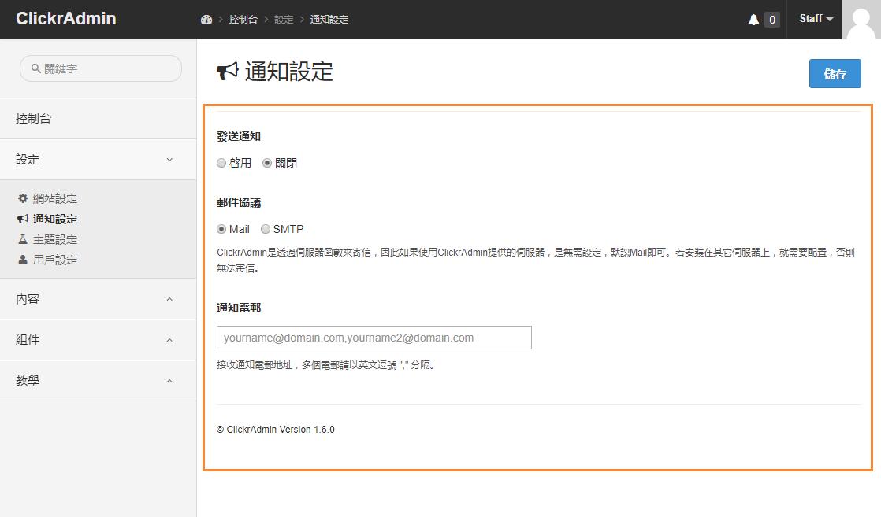The image size is (881, 517).
Task: Click the 郵件協議 heading text
Action: point(239,203)
